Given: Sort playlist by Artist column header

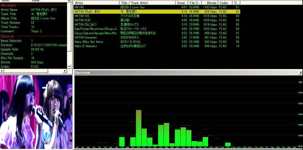Looking at the screenshot, I should (96, 3).
